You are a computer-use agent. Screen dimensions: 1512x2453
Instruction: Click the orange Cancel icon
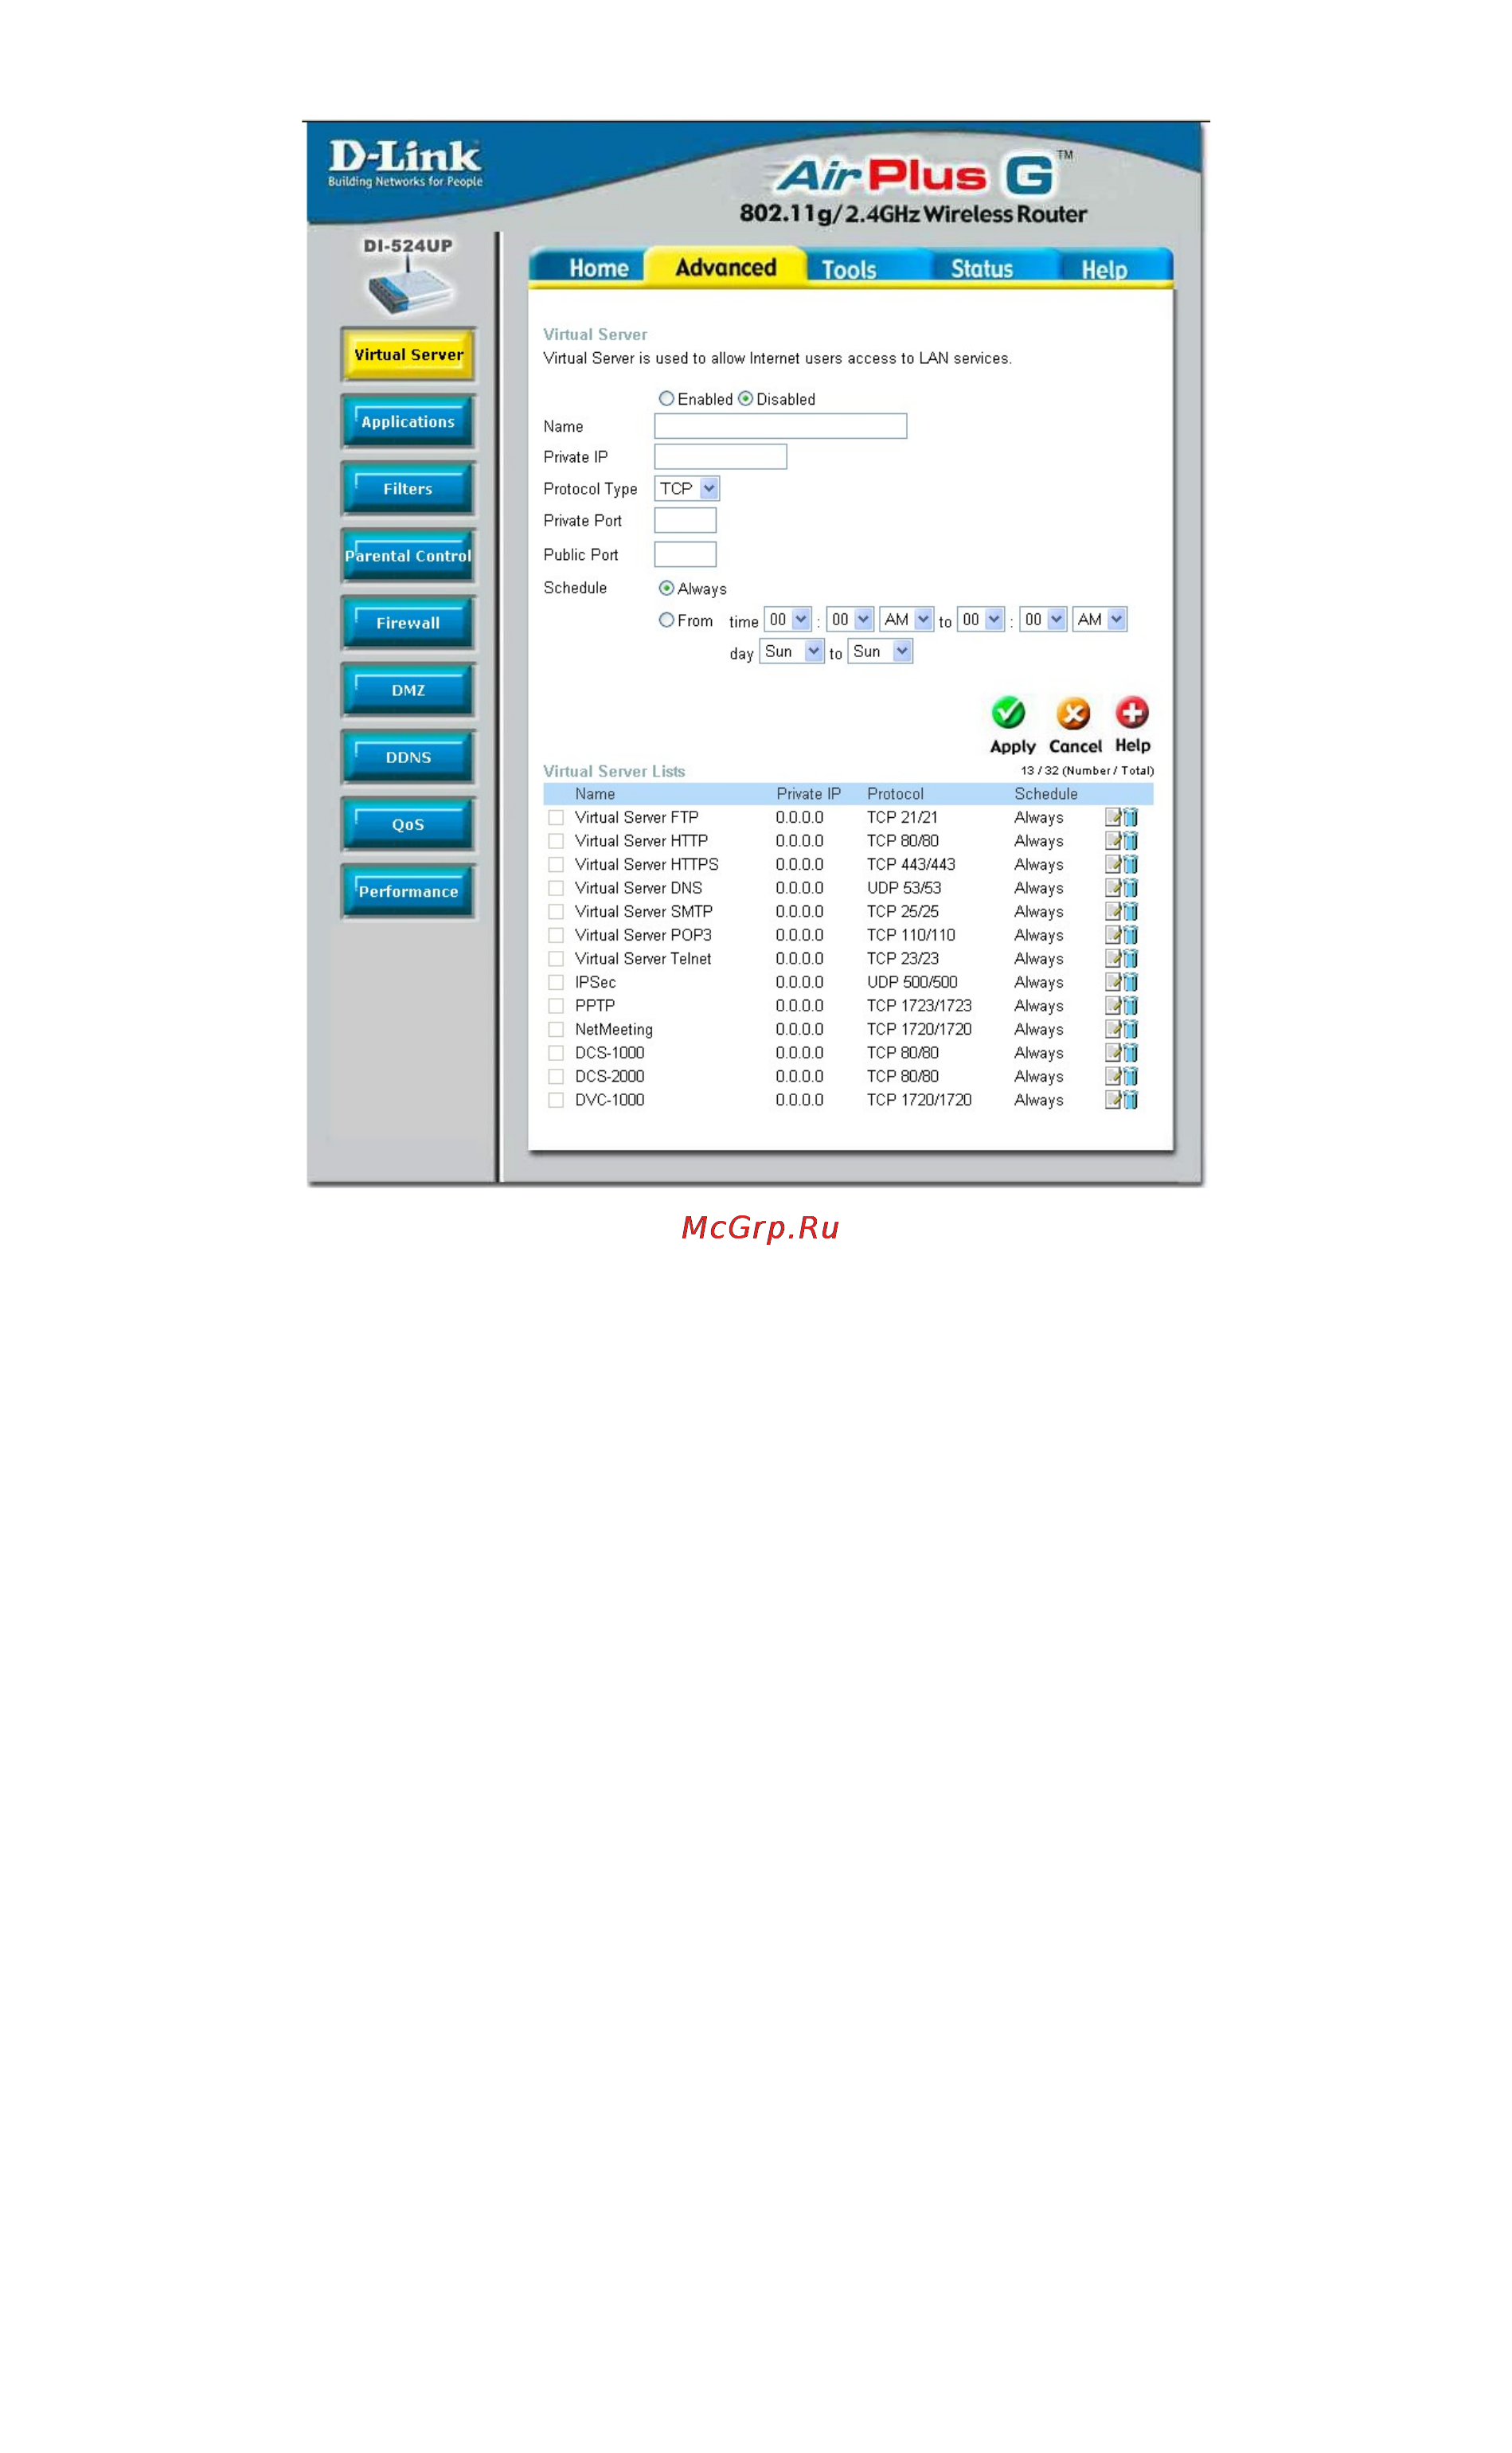1073,714
